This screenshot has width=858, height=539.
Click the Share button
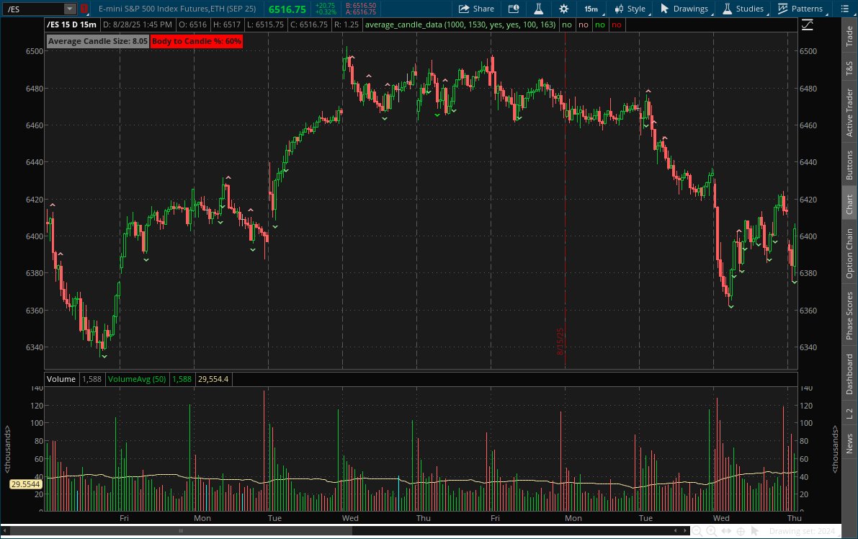click(476, 9)
